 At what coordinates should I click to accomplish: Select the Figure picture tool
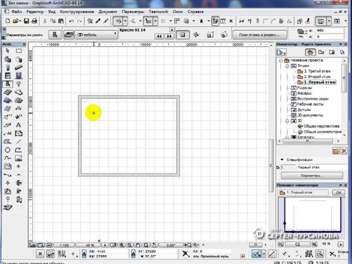click(19, 158)
